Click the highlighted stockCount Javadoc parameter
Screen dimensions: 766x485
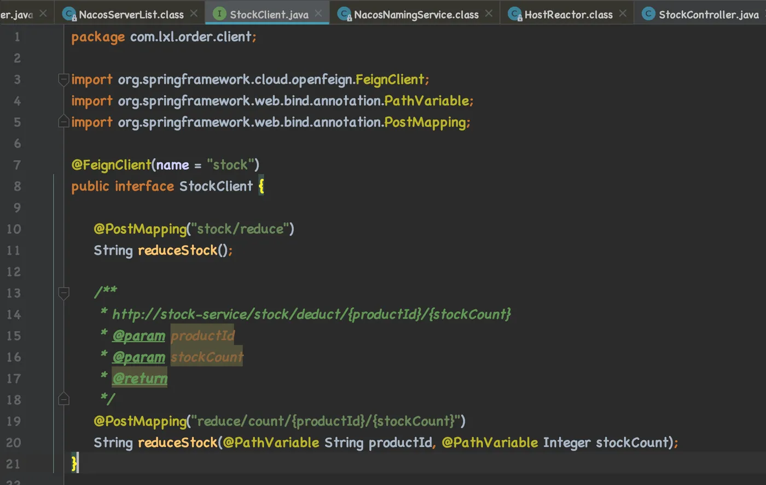coord(207,357)
